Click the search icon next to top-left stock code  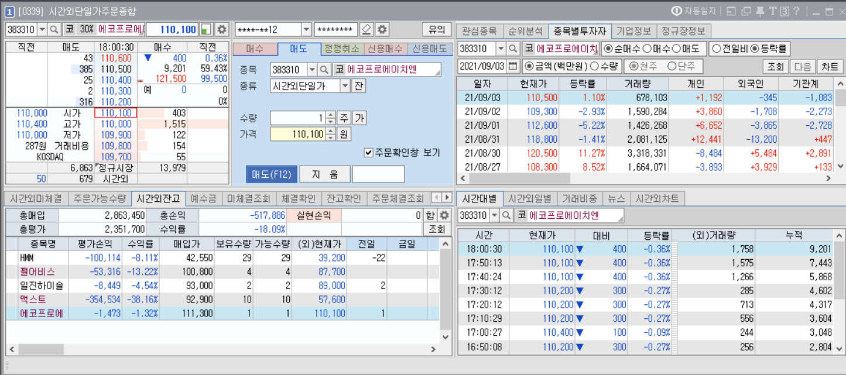click(x=54, y=29)
